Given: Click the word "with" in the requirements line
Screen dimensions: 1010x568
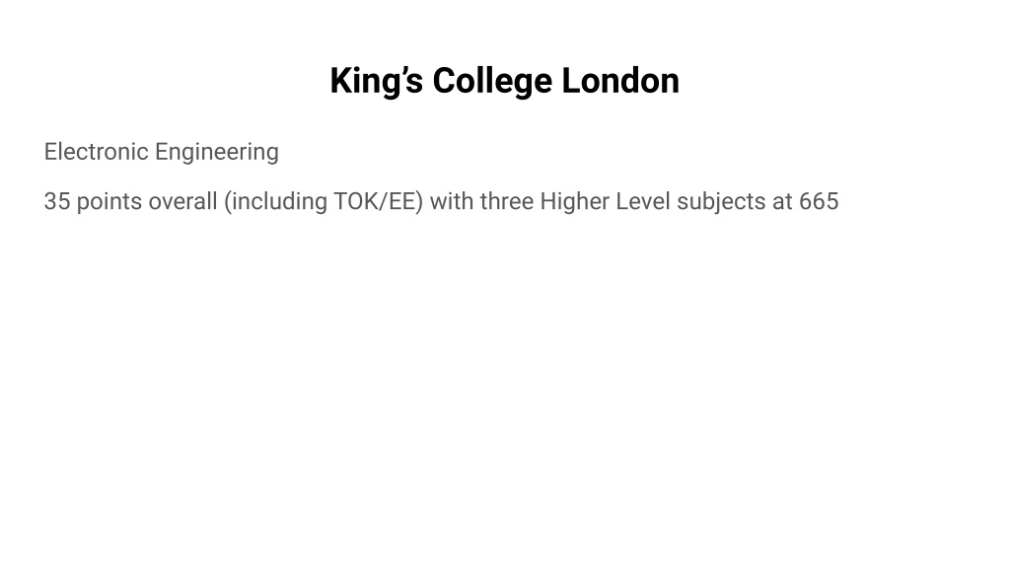Looking at the screenshot, I should tap(452, 201).
